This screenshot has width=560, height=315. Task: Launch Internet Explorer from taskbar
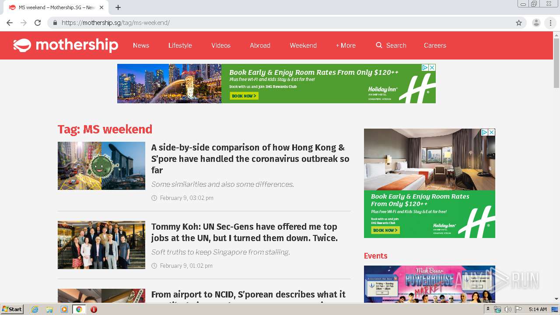pos(35,309)
